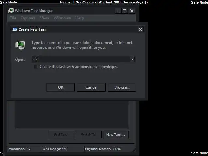This screenshot has height=156, width=208.
Task: Click the Create New Task title icon
Action: click(15, 29)
